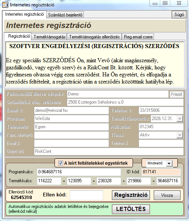Click the license agreement text box

click(x=95, y=64)
